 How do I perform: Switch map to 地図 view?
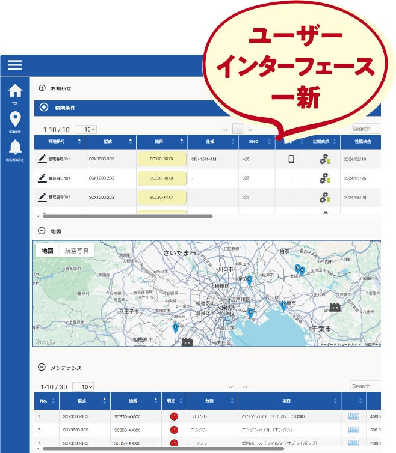[48, 251]
